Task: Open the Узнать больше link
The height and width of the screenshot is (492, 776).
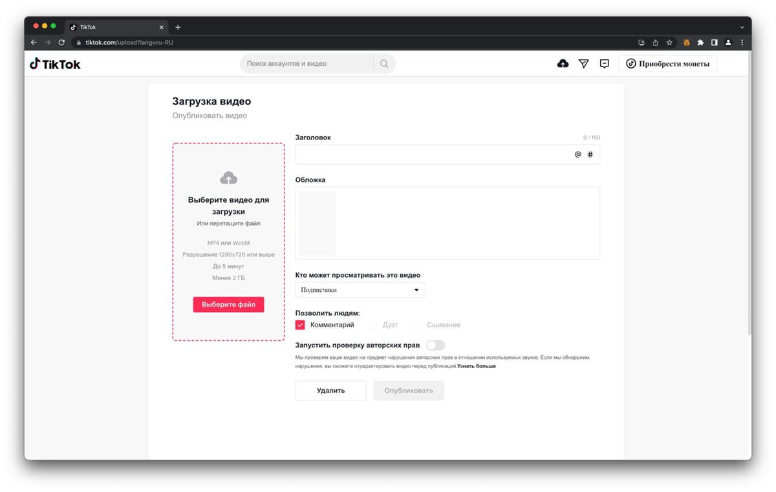Action: 477,366
